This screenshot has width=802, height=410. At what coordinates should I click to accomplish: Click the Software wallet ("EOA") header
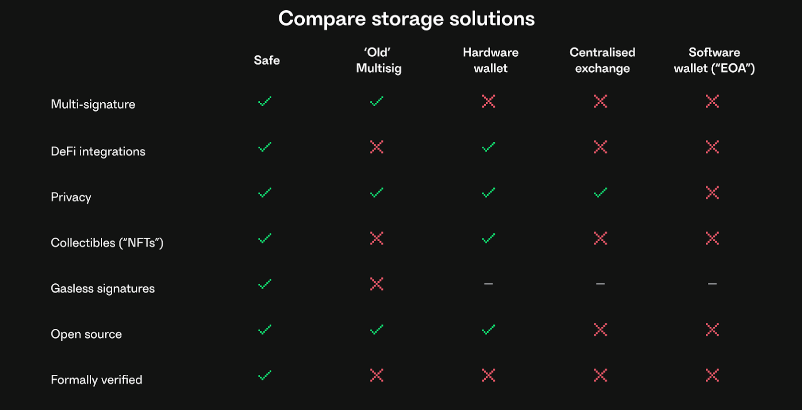pyautogui.click(x=714, y=60)
